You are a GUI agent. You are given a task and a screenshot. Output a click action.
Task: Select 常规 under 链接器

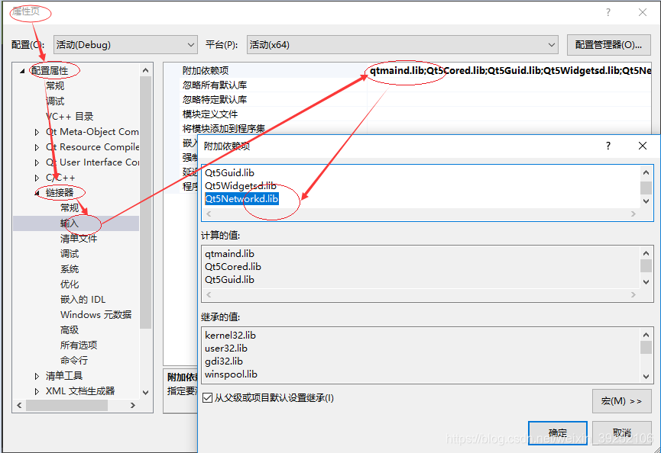tap(69, 207)
